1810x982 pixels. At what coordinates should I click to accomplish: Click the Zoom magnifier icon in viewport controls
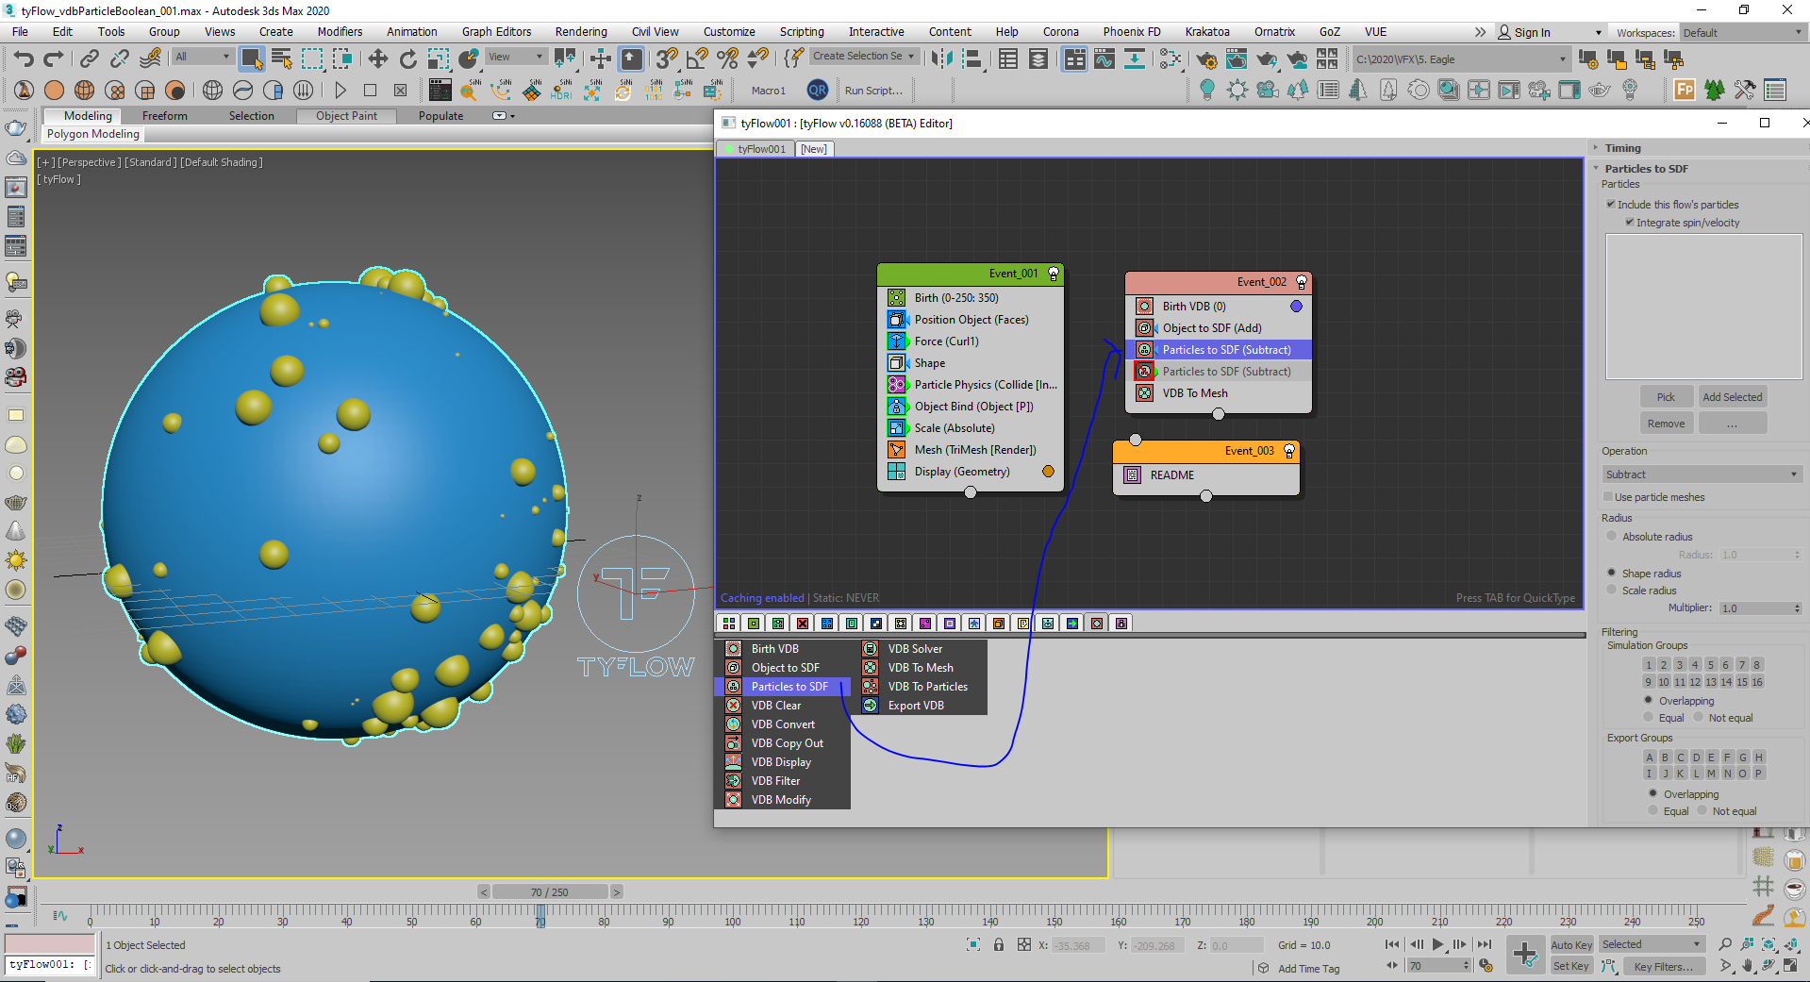click(1725, 944)
